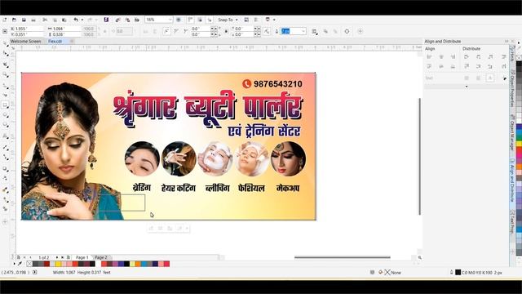Select the Rectangle tool
The height and width of the screenshot is (294, 522).
5,105
